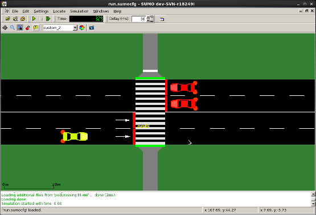Click the reload simulation icon
The image size is (316, 215).
tap(23, 19)
